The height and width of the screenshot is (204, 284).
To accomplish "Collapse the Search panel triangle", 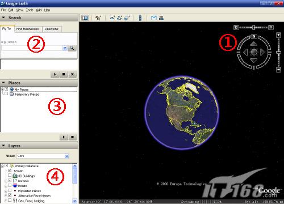I will coord(3,18).
